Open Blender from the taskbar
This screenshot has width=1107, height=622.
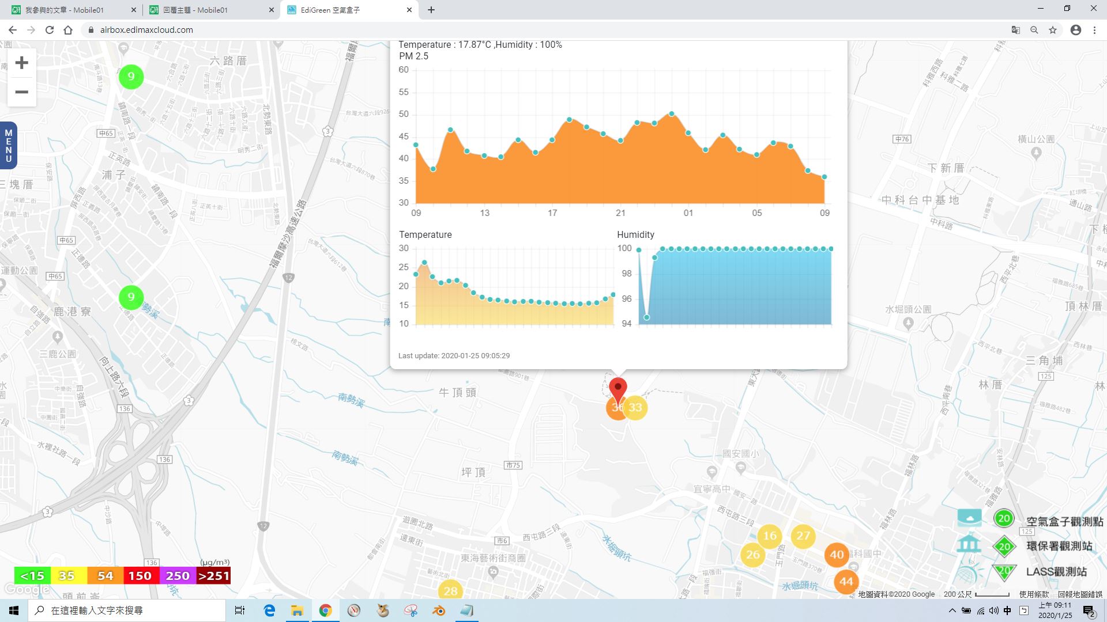439,610
